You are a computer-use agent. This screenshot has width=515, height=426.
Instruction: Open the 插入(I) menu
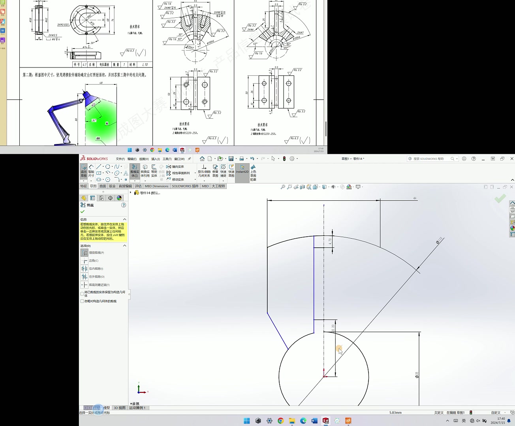156,159
